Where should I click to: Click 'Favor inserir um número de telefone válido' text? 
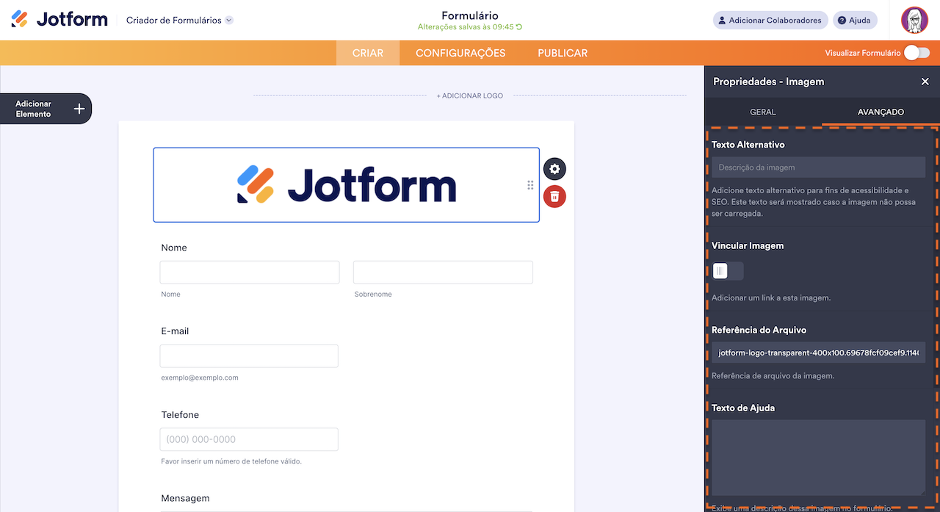click(231, 461)
